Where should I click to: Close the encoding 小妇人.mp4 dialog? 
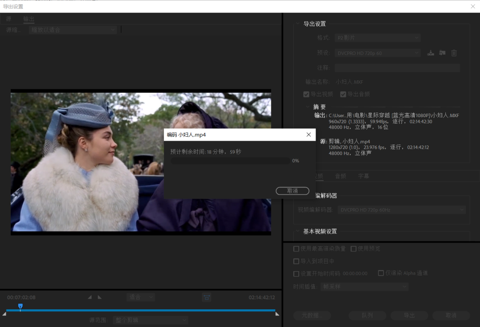pyautogui.click(x=308, y=134)
